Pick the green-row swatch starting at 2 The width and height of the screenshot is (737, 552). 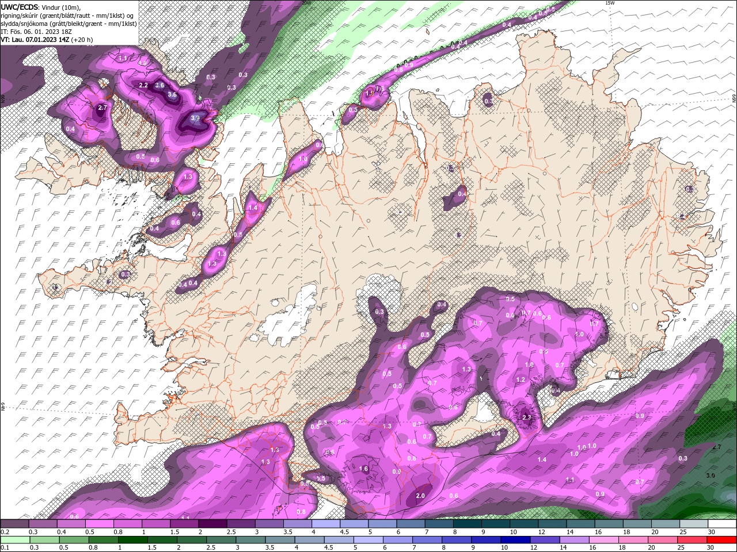191,540
